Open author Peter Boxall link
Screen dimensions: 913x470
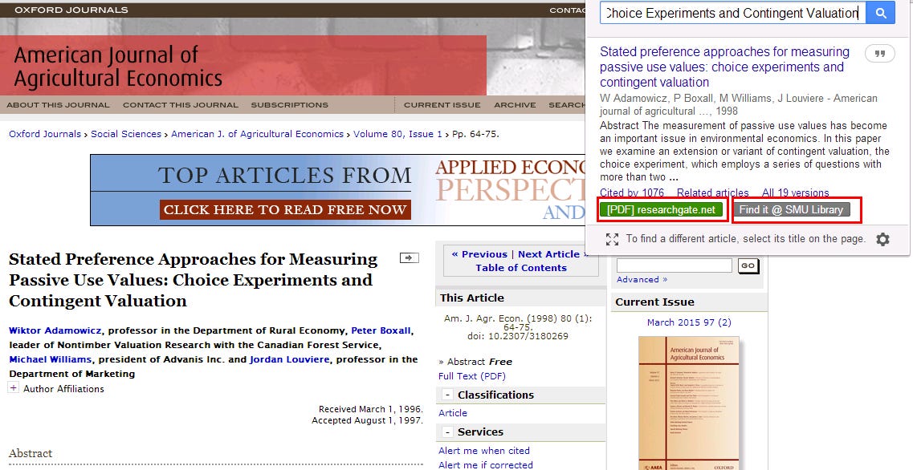pos(381,330)
